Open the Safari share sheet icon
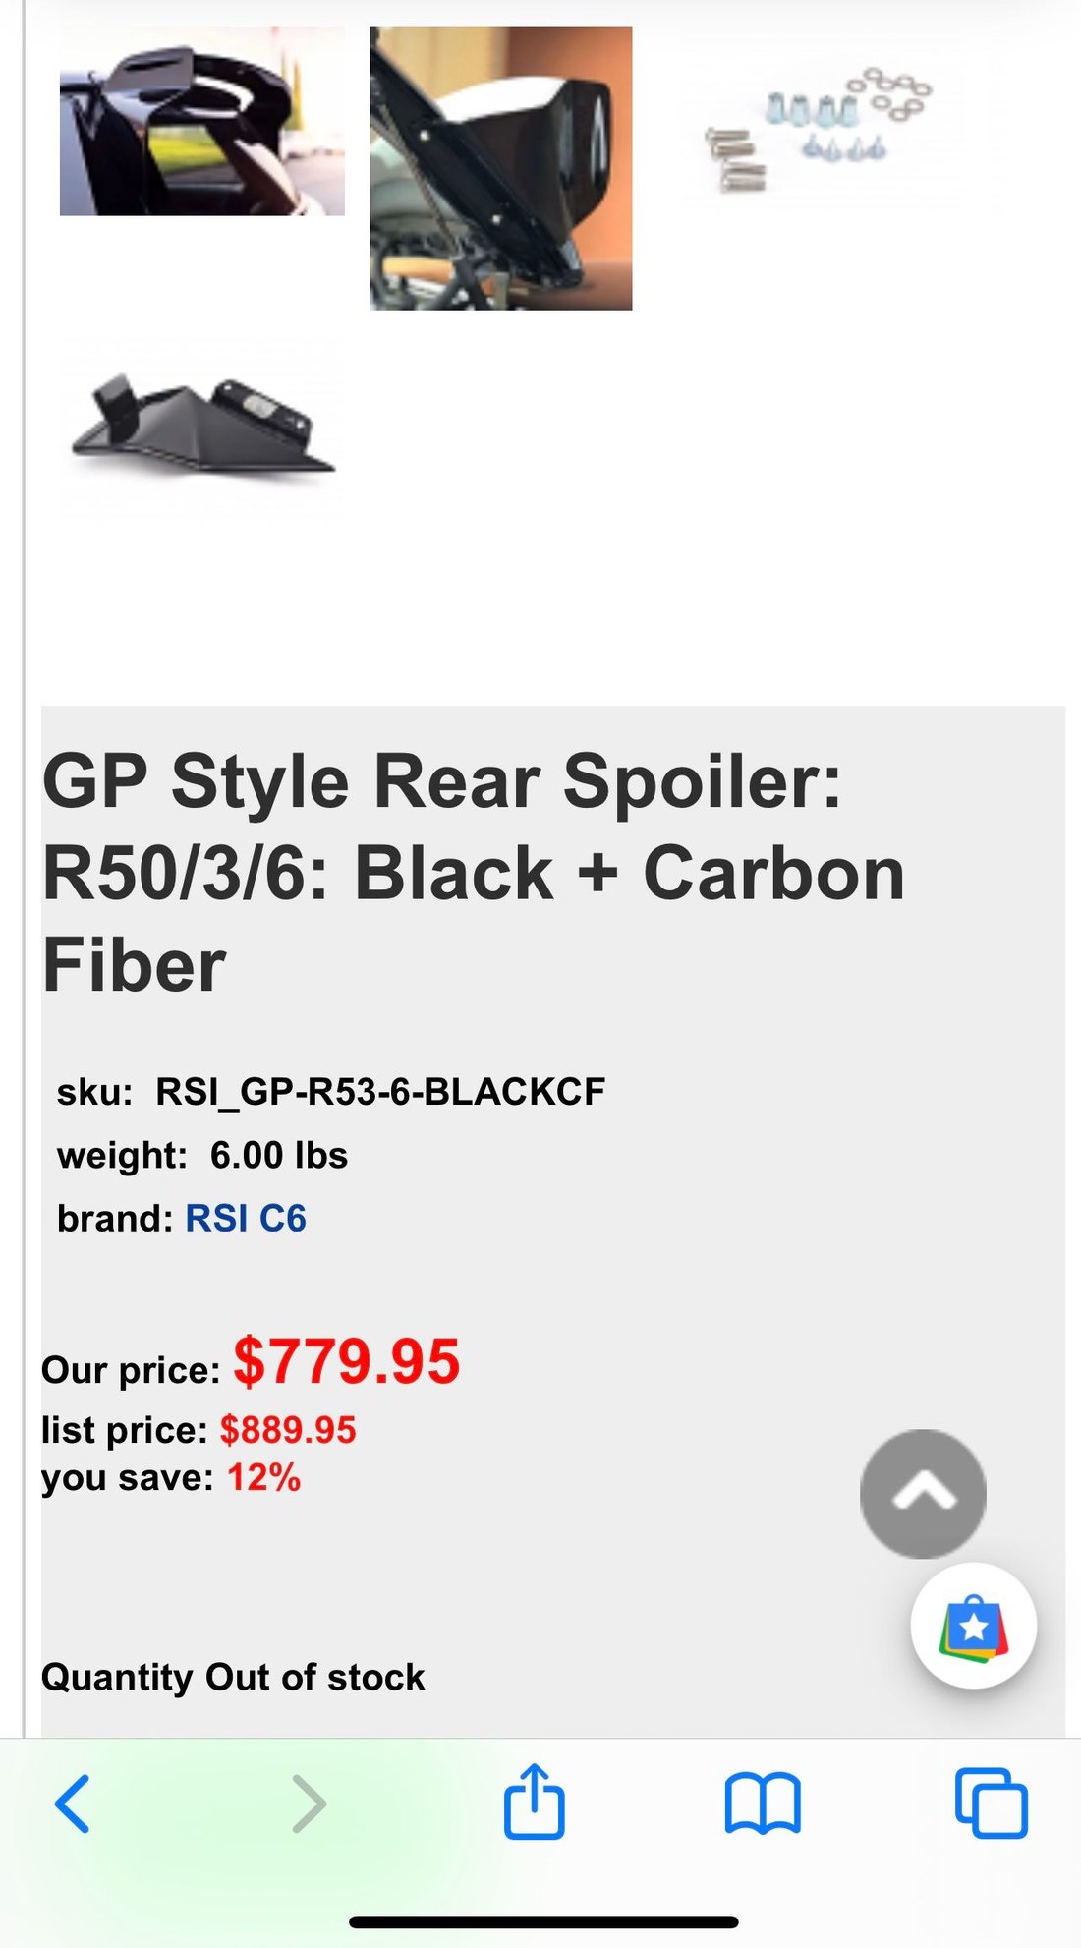 pos(534,1802)
